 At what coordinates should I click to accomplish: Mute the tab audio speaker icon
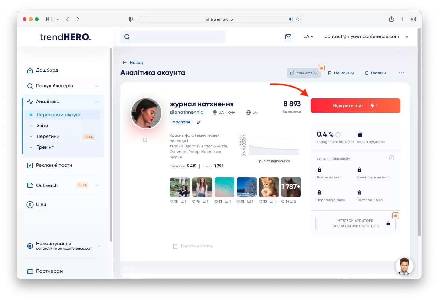click(x=290, y=19)
